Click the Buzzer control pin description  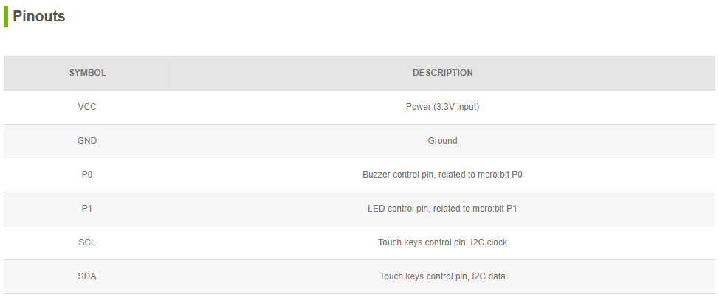(x=442, y=175)
